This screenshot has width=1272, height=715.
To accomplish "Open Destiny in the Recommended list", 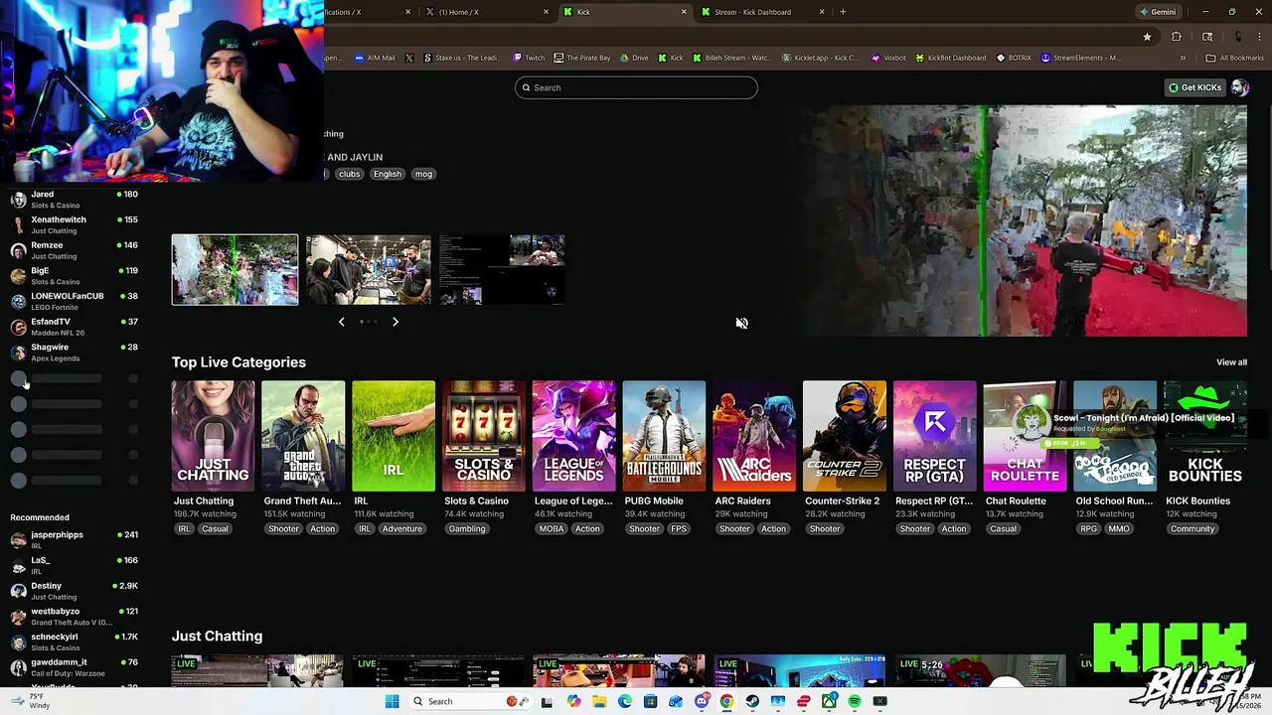I will coord(75,591).
